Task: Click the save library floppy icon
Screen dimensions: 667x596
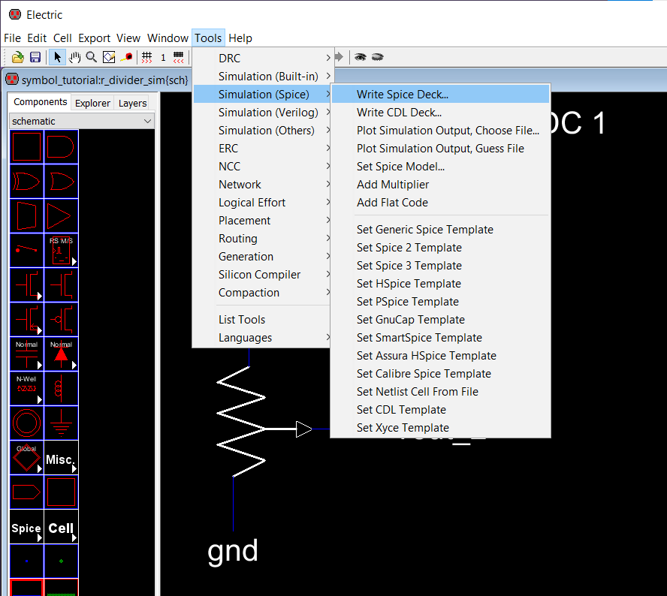Action: click(35, 57)
